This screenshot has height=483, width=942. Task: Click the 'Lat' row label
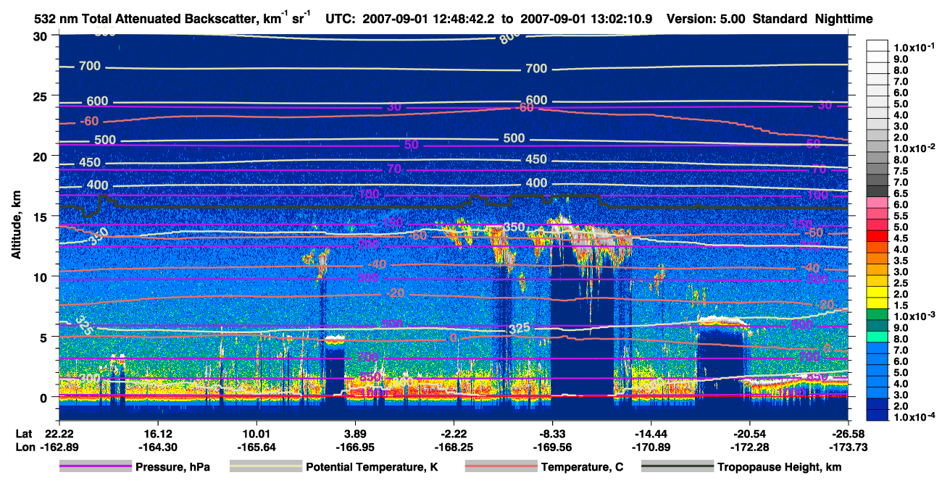(23, 432)
